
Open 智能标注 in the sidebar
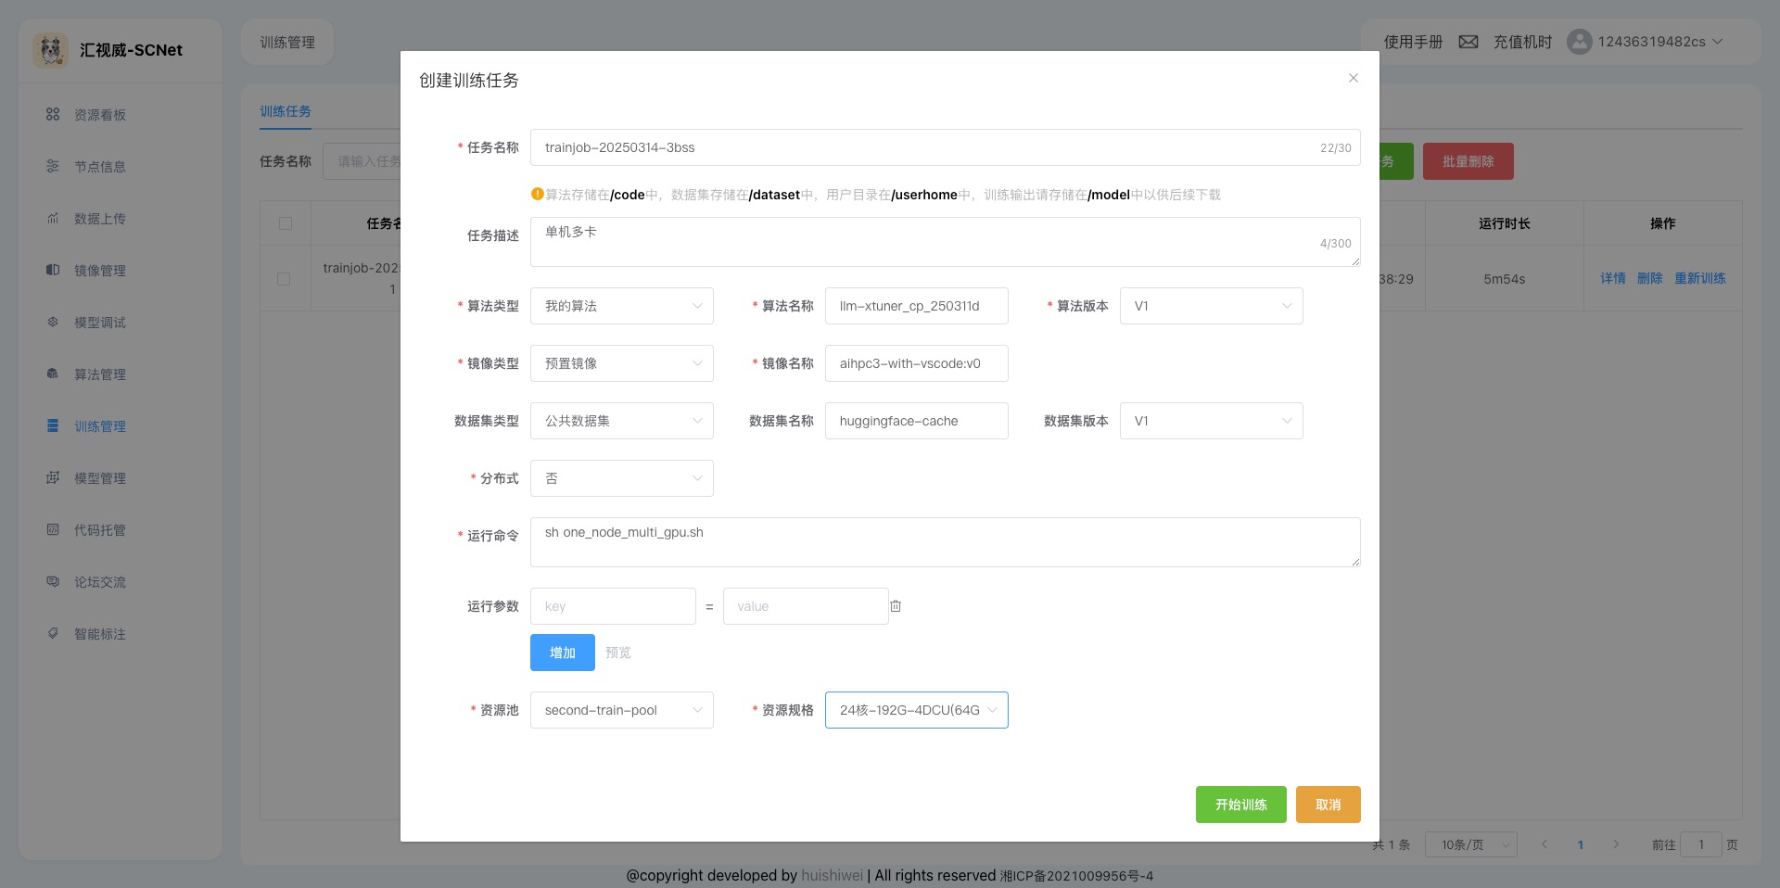click(x=99, y=634)
